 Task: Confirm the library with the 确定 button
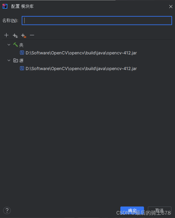click(x=132, y=210)
